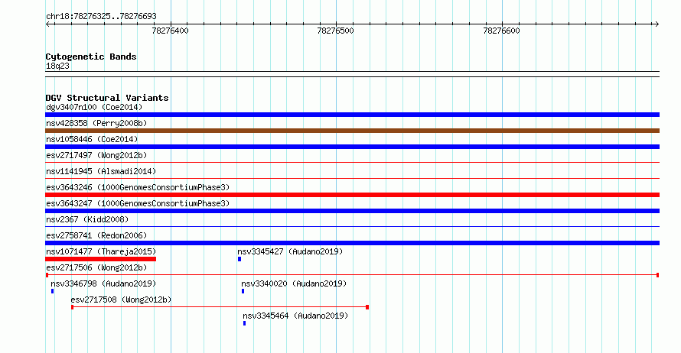Click the nsv1071477 (Thareja2015) label
Image resolution: width=681 pixels, height=353 pixels.
(101, 251)
